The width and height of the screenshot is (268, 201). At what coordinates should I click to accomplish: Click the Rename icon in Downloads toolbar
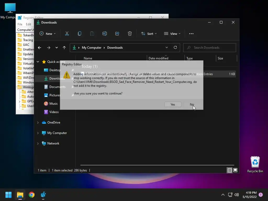point(105,34)
